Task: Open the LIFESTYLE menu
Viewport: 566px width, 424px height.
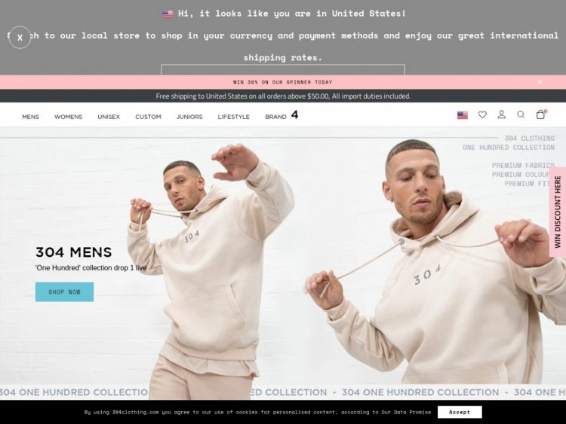Action: pos(233,117)
